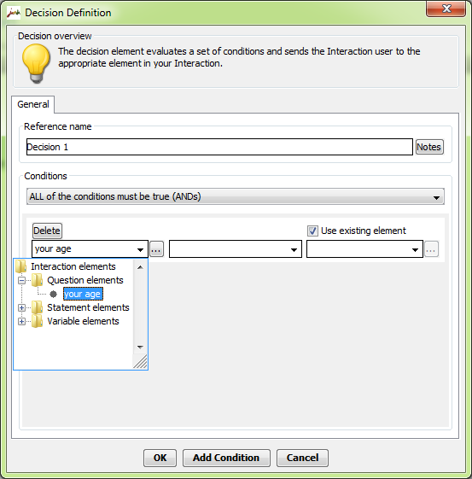Switch to the General tab
472x479 pixels.
[x=33, y=104]
